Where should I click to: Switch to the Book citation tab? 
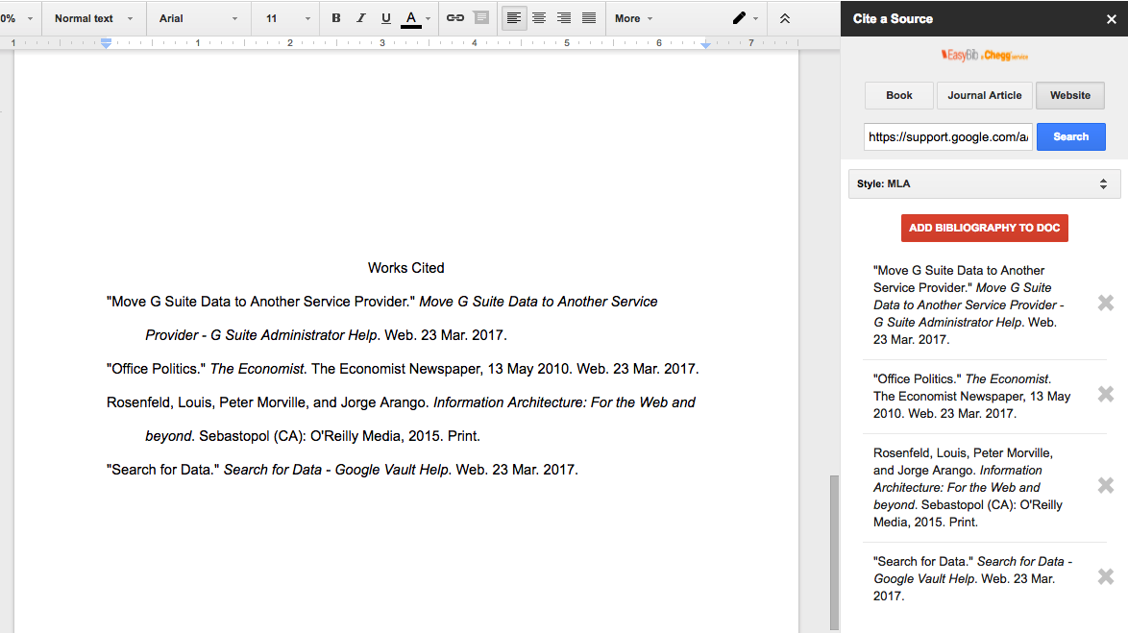(x=898, y=95)
